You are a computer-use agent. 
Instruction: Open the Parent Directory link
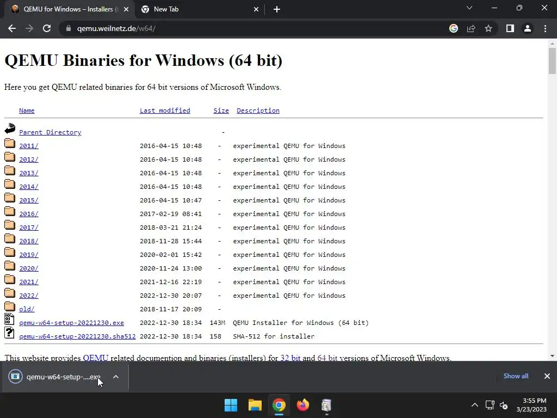click(50, 132)
